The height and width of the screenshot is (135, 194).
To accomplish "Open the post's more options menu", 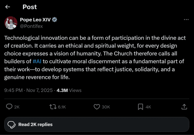I will pos(186,20).
